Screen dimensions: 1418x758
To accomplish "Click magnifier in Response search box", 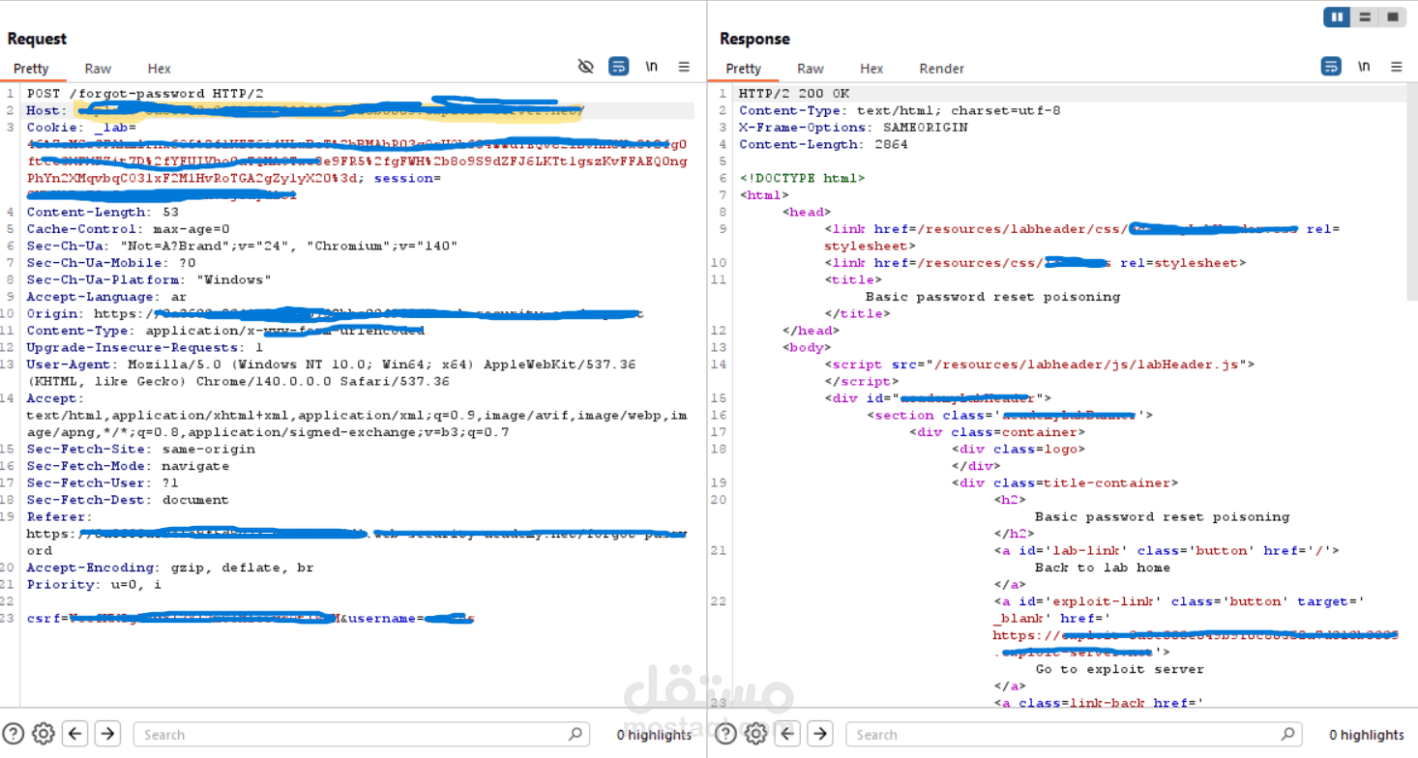I will pyautogui.click(x=1287, y=734).
